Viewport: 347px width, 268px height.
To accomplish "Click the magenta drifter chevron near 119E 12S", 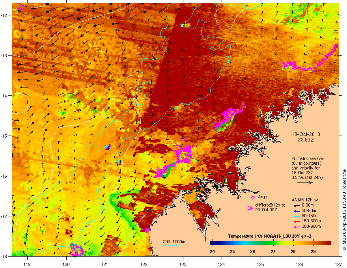I will coord(21,7).
